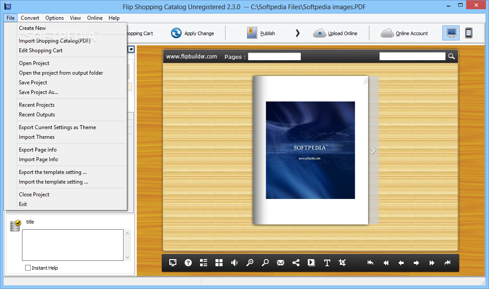
Task: Click the select text T icon
Action: (x=327, y=263)
